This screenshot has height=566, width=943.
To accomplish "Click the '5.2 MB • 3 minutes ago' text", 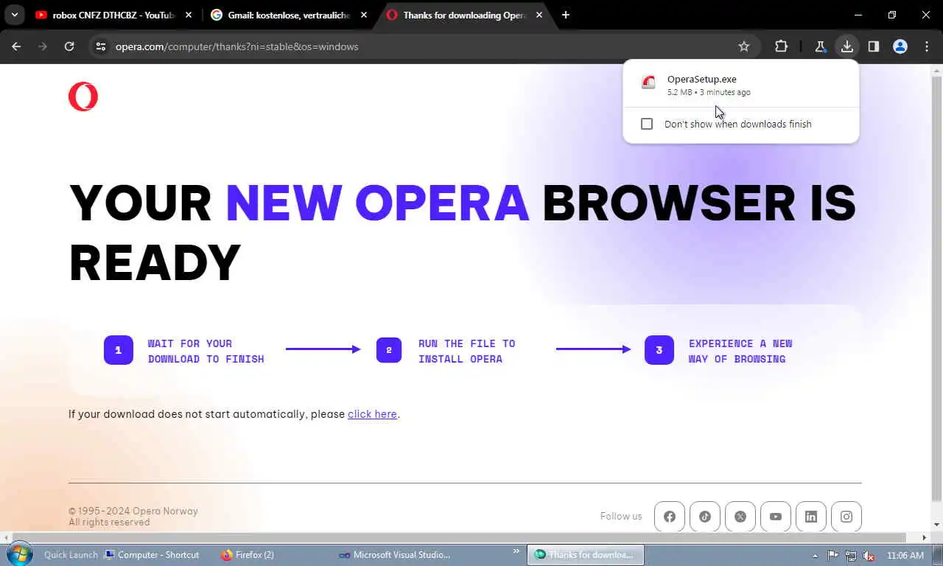I will 709,92.
